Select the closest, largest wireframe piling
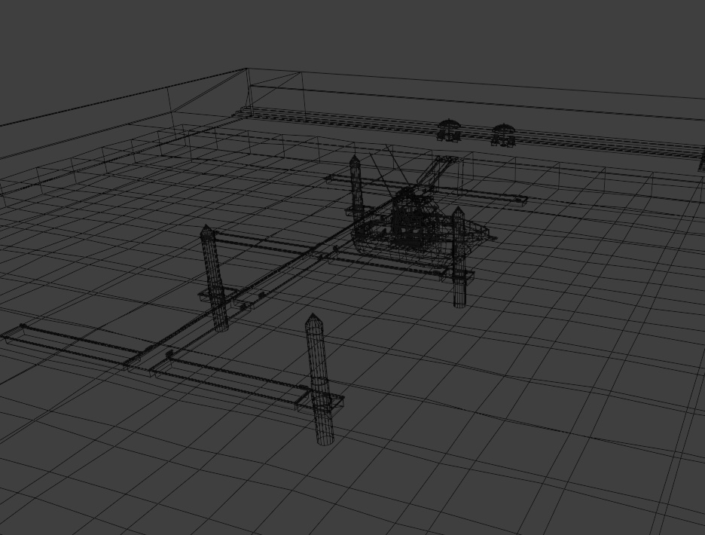 319,379
